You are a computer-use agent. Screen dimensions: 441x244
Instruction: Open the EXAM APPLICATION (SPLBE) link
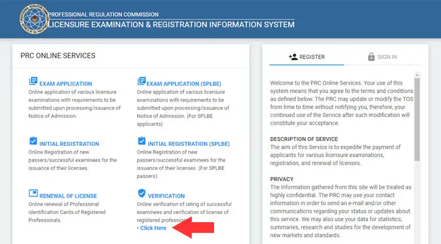[184, 83]
